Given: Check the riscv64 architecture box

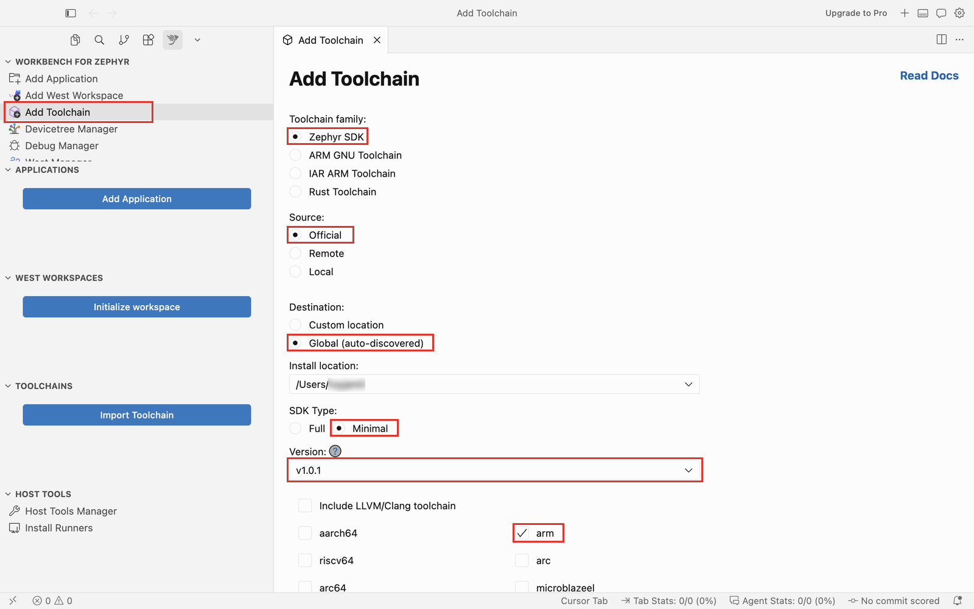Looking at the screenshot, I should tap(305, 561).
